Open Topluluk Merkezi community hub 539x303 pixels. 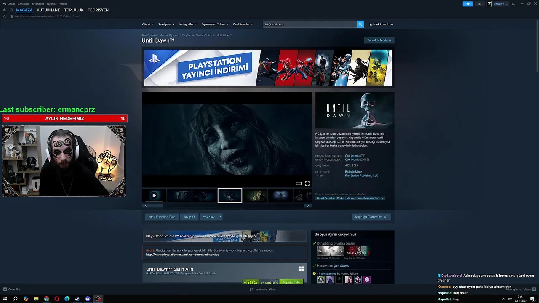(379, 40)
